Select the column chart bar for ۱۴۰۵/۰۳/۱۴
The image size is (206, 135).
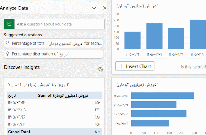point(198,35)
